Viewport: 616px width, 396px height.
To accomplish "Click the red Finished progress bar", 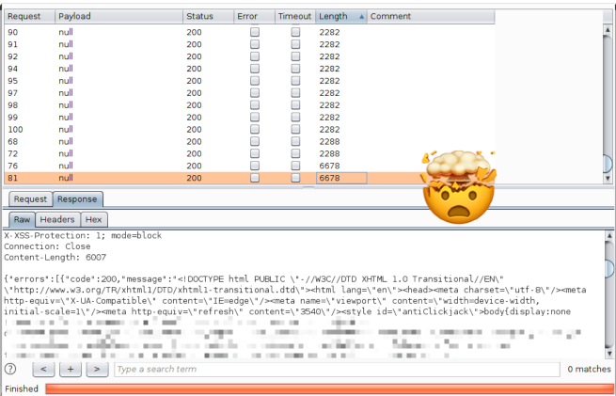I will tap(329, 388).
